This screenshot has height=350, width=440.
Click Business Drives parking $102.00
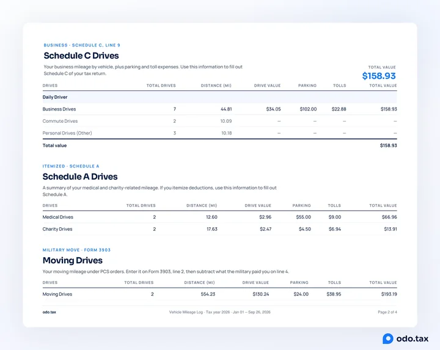pos(308,109)
